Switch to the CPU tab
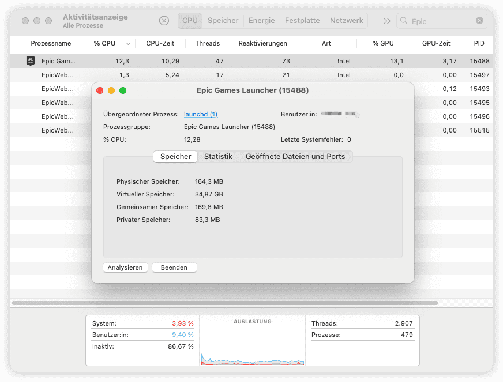This screenshot has width=503, height=382. click(x=190, y=21)
